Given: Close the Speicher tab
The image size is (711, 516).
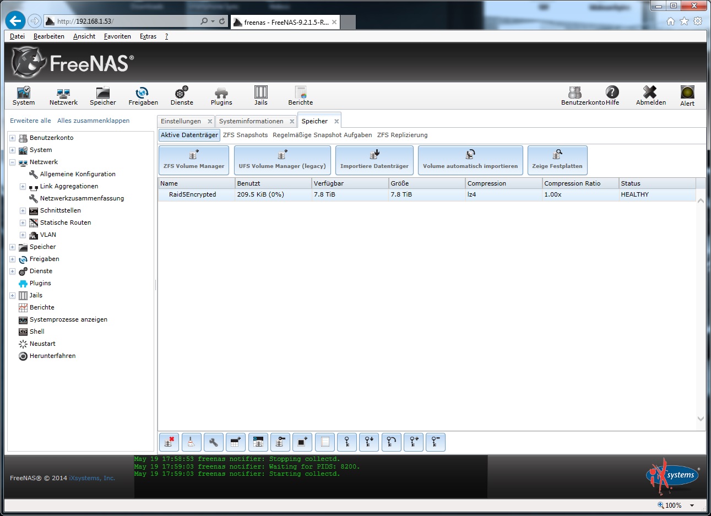Looking at the screenshot, I should point(336,121).
